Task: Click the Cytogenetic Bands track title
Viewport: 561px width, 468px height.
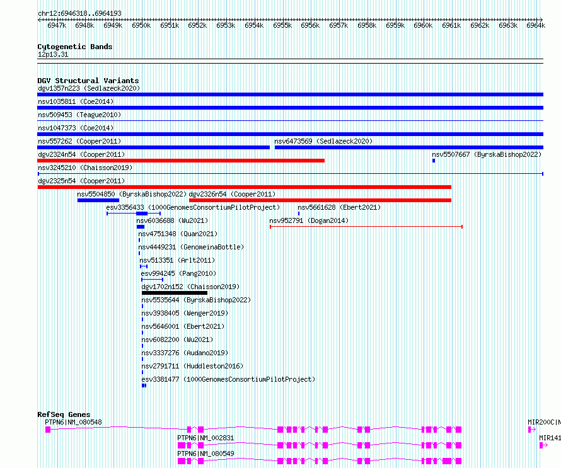Action: click(75, 47)
